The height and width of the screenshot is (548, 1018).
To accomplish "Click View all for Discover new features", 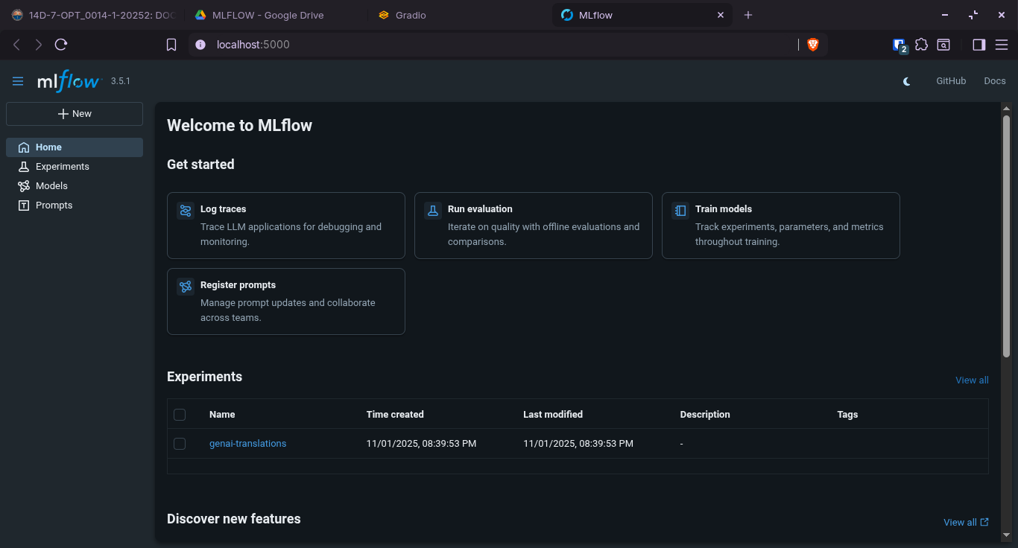I will (x=966, y=523).
